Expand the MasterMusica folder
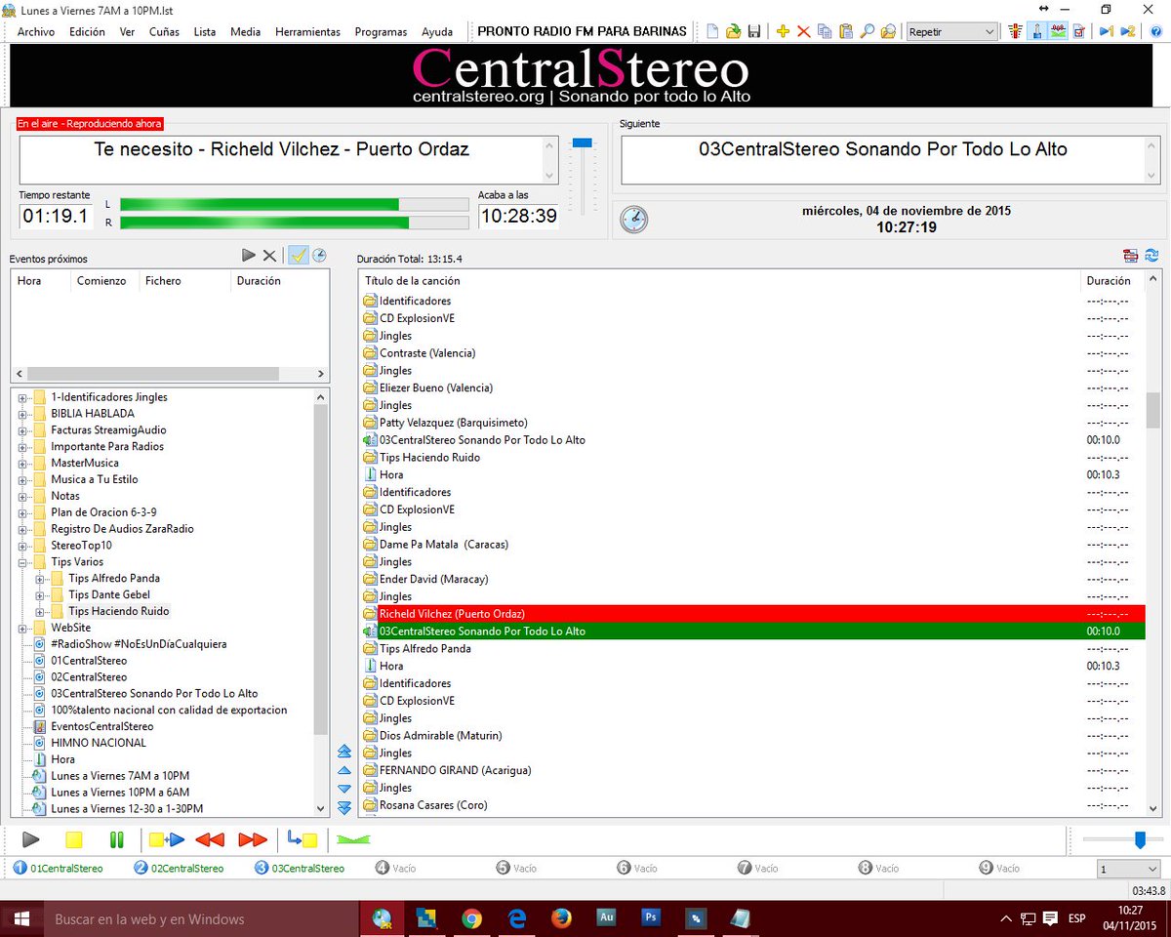The height and width of the screenshot is (937, 1171). pos(22,463)
